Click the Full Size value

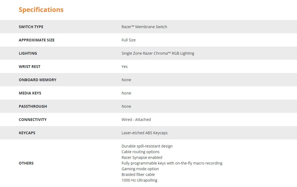tap(129, 40)
